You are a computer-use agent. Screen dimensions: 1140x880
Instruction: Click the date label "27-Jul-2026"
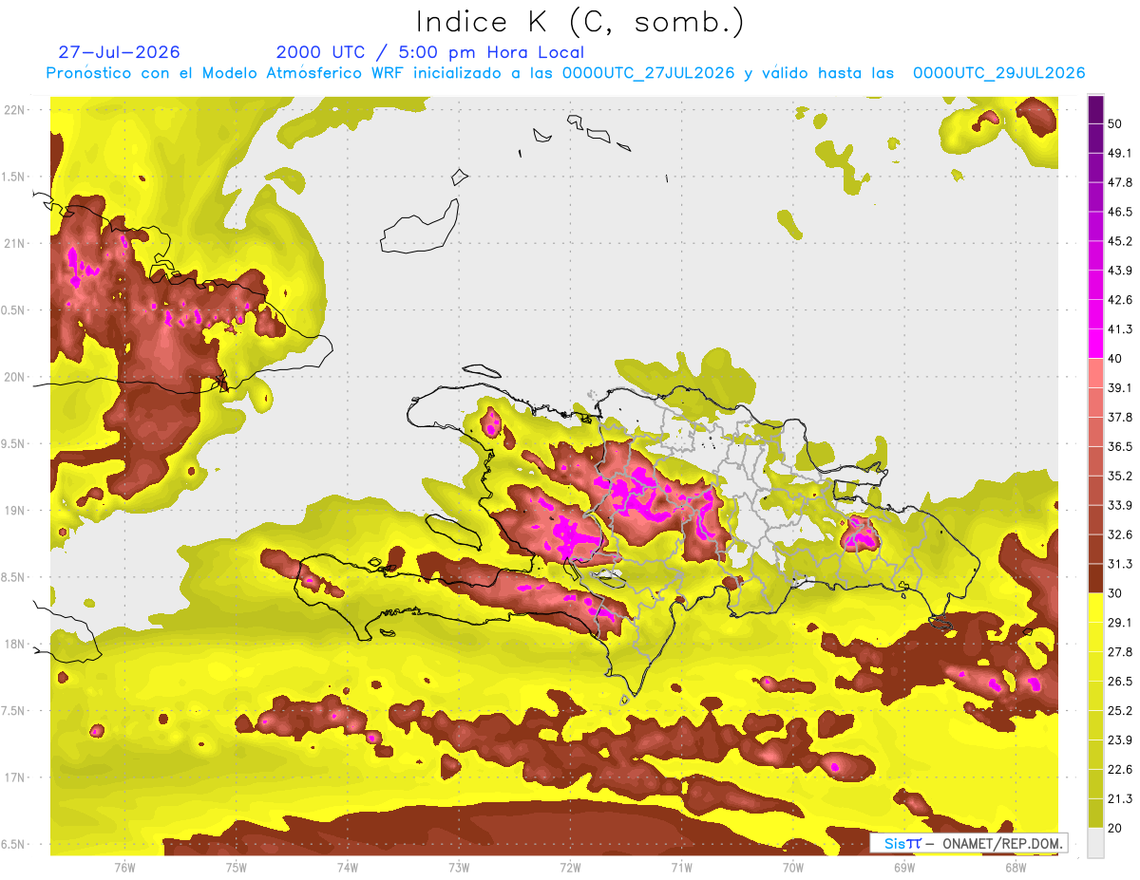click(x=119, y=52)
